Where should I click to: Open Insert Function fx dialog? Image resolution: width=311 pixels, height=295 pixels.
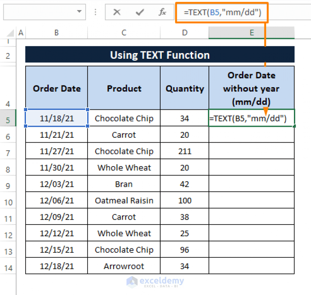coord(162,12)
